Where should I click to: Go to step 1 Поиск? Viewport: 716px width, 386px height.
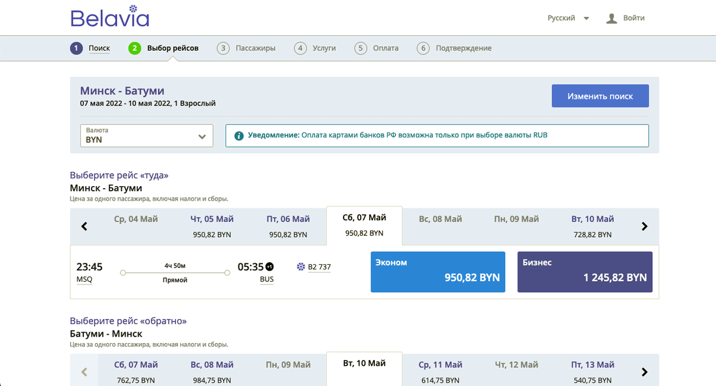click(x=90, y=48)
